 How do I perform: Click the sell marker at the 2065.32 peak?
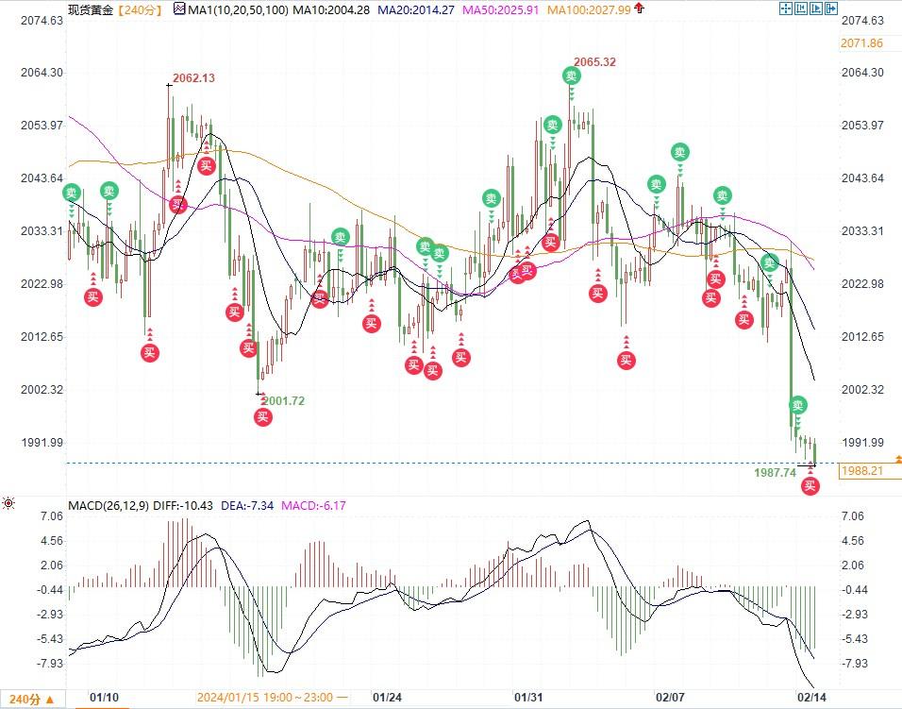click(572, 76)
